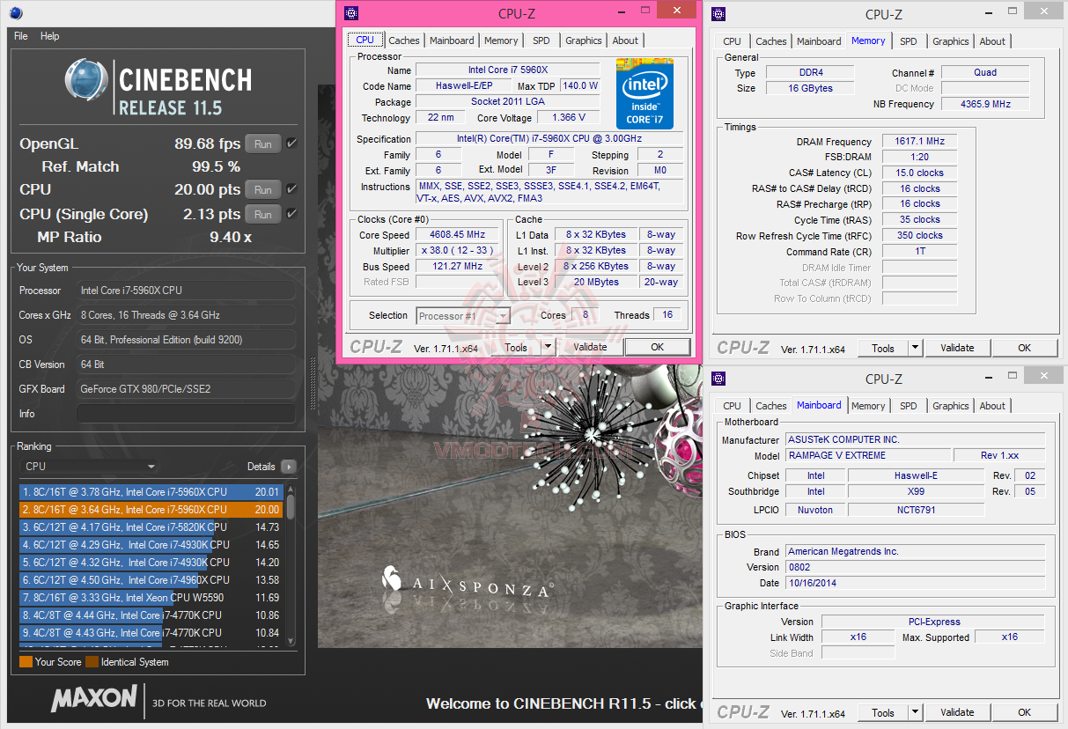The height and width of the screenshot is (729, 1068).
Task: Select SPD tab in Memory CPU-Z window
Action: point(909,41)
